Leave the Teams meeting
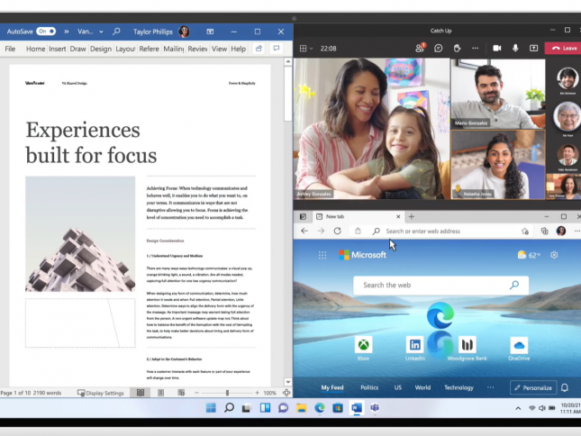 (564, 48)
